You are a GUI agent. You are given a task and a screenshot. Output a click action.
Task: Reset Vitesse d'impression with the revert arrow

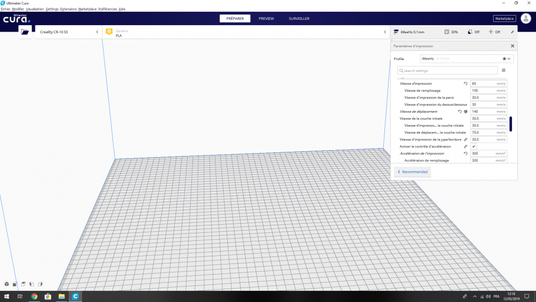pyautogui.click(x=465, y=84)
